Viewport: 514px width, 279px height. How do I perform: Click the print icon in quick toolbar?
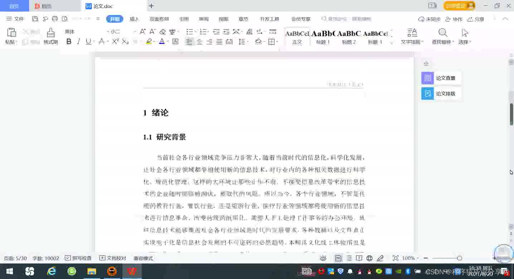[x=55, y=19]
